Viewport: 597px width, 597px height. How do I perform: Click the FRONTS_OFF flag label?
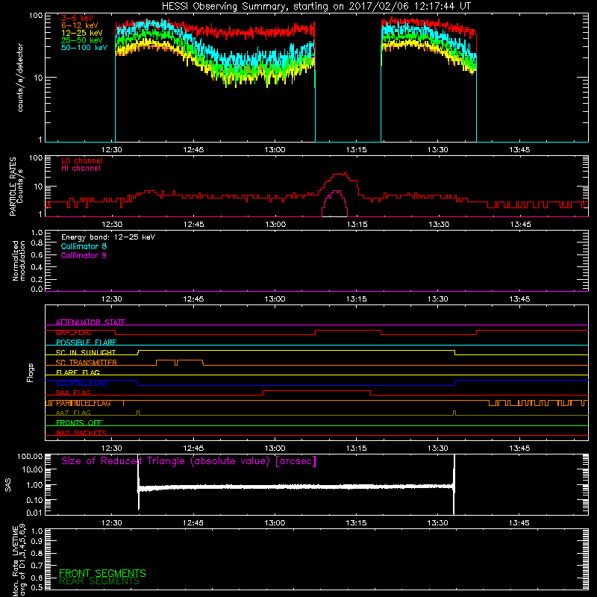(x=79, y=423)
